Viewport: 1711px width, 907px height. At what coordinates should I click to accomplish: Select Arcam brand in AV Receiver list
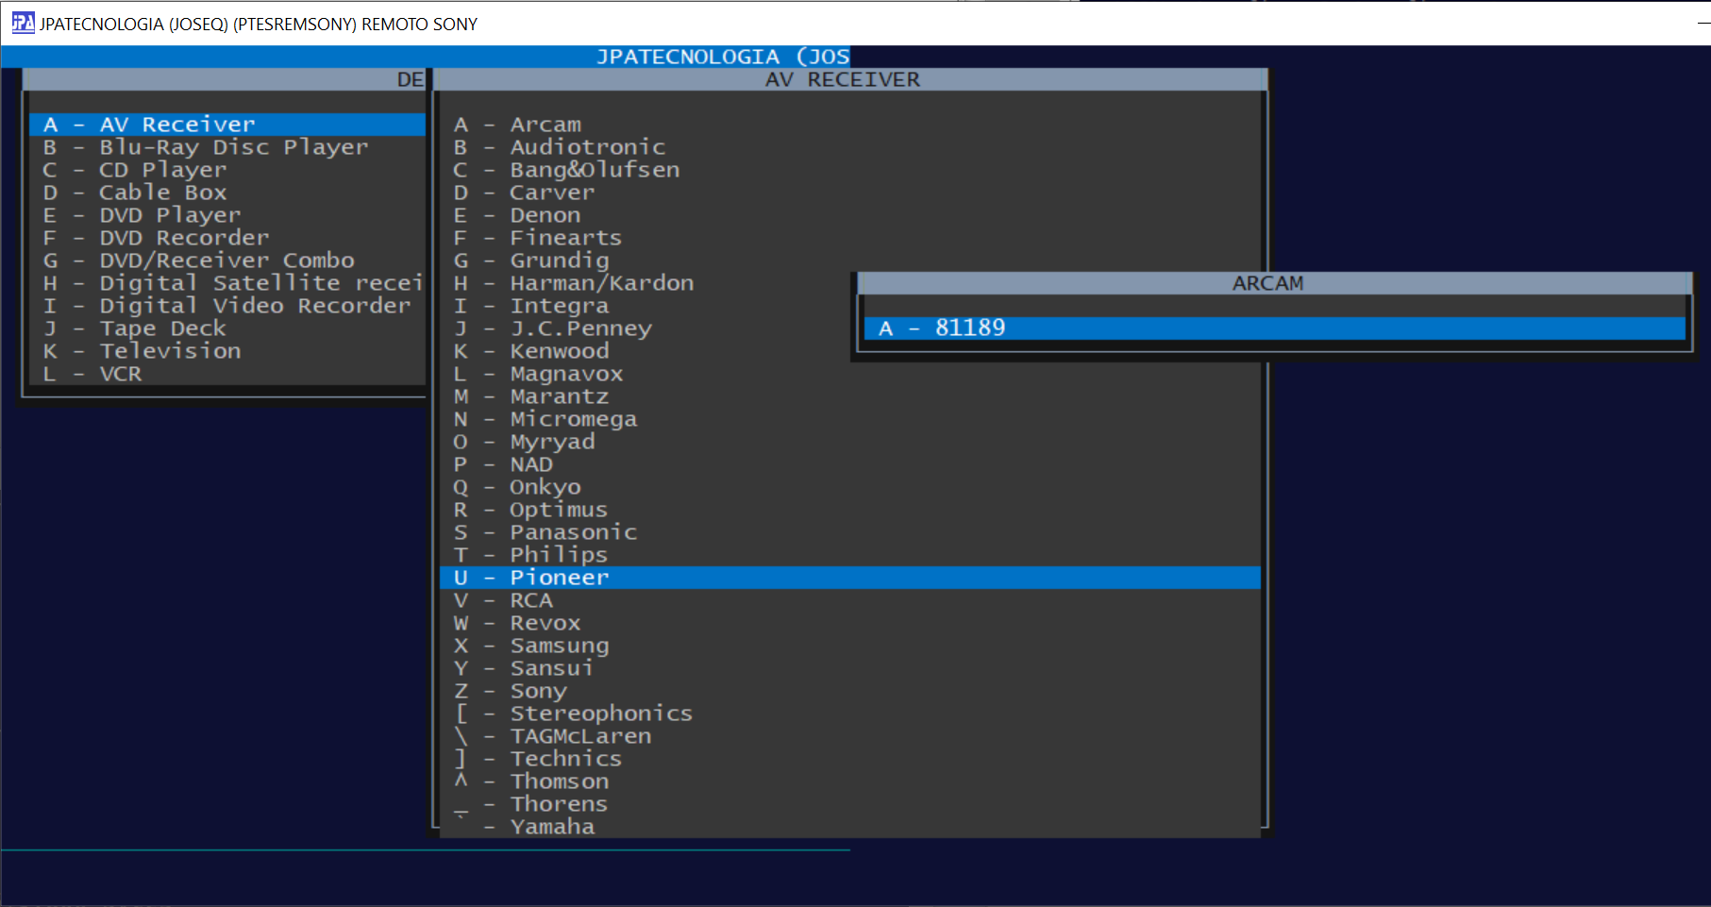coord(850,125)
